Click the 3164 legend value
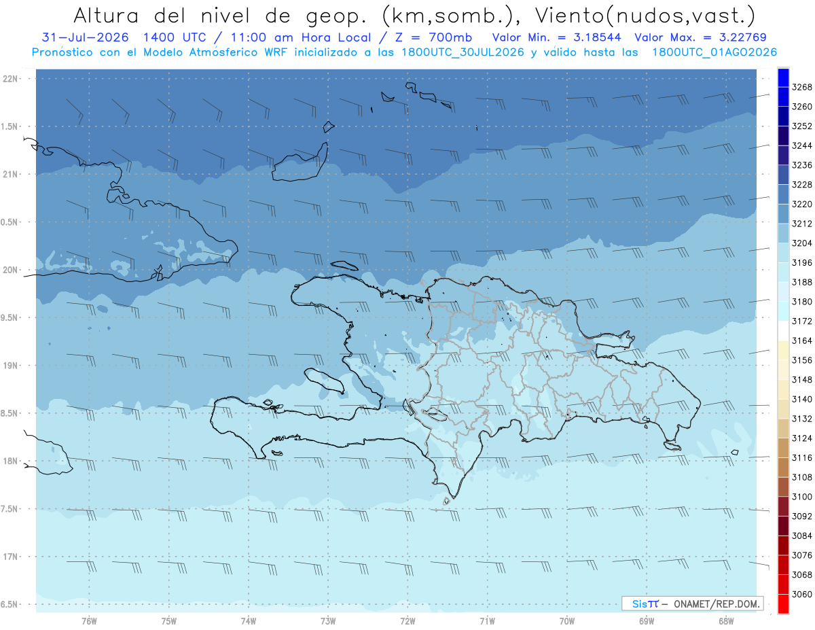815x630 pixels. point(801,340)
